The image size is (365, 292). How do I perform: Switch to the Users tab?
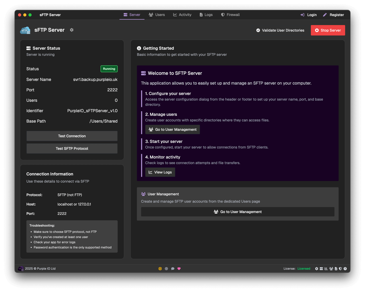point(157,15)
